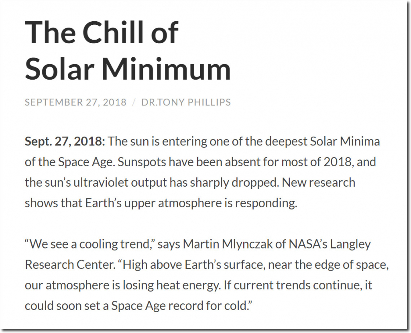411x333 pixels.
Task: Click the 'September 27, 2018' post date link
Action: coord(75,102)
